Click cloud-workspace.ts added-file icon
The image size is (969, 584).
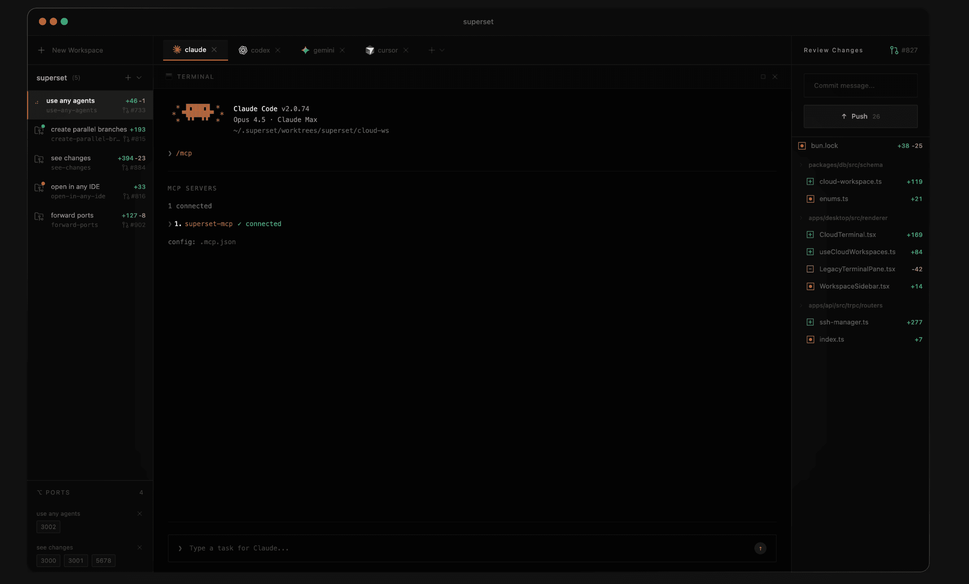[x=810, y=182]
